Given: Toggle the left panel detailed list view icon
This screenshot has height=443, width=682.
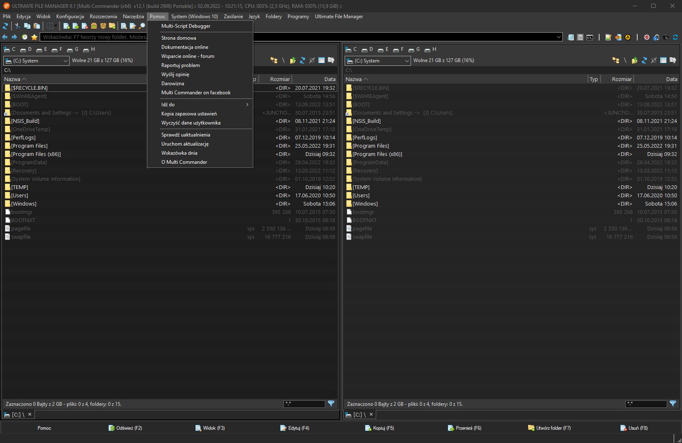Looking at the screenshot, I should pyautogui.click(x=321, y=60).
